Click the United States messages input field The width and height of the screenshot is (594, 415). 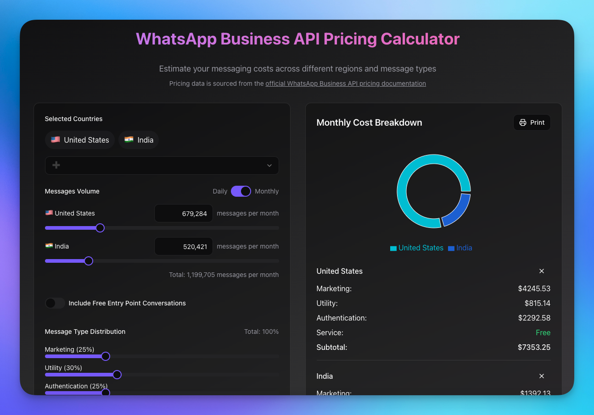[183, 213]
